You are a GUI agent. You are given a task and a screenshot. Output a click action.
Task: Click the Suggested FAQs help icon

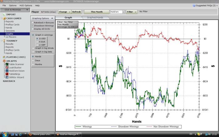click(x=194, y=6)
